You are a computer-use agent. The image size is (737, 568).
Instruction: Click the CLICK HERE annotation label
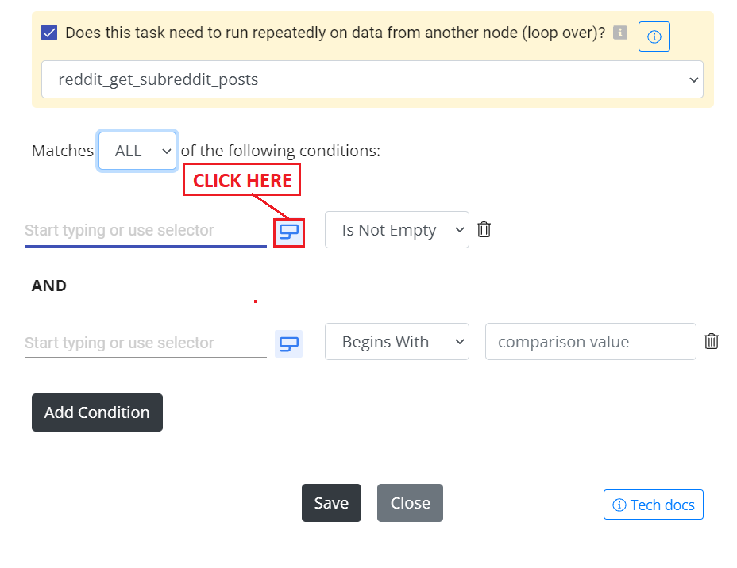pyautogui.click(x=241, y=180)
